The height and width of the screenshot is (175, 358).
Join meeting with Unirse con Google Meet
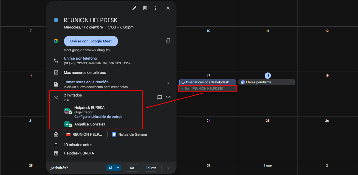91,41
